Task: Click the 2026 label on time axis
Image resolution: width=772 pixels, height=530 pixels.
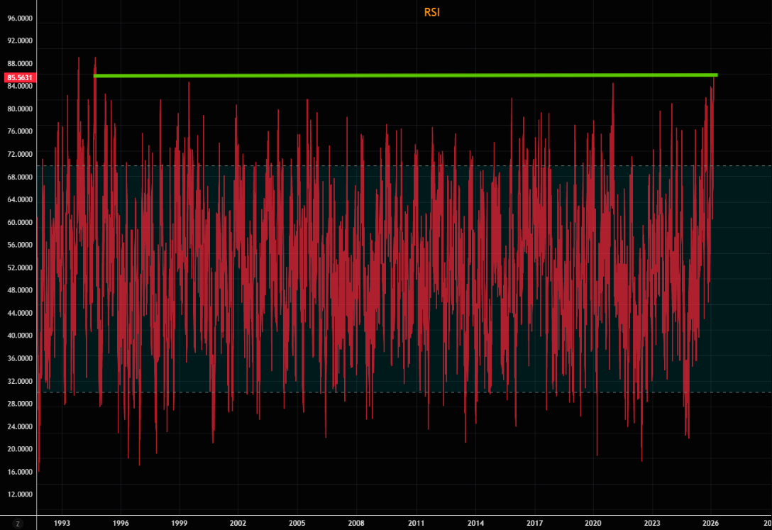Action: coord(712,524)
